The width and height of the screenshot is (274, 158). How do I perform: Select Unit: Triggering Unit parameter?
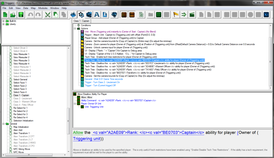click(x=94, y=107)
